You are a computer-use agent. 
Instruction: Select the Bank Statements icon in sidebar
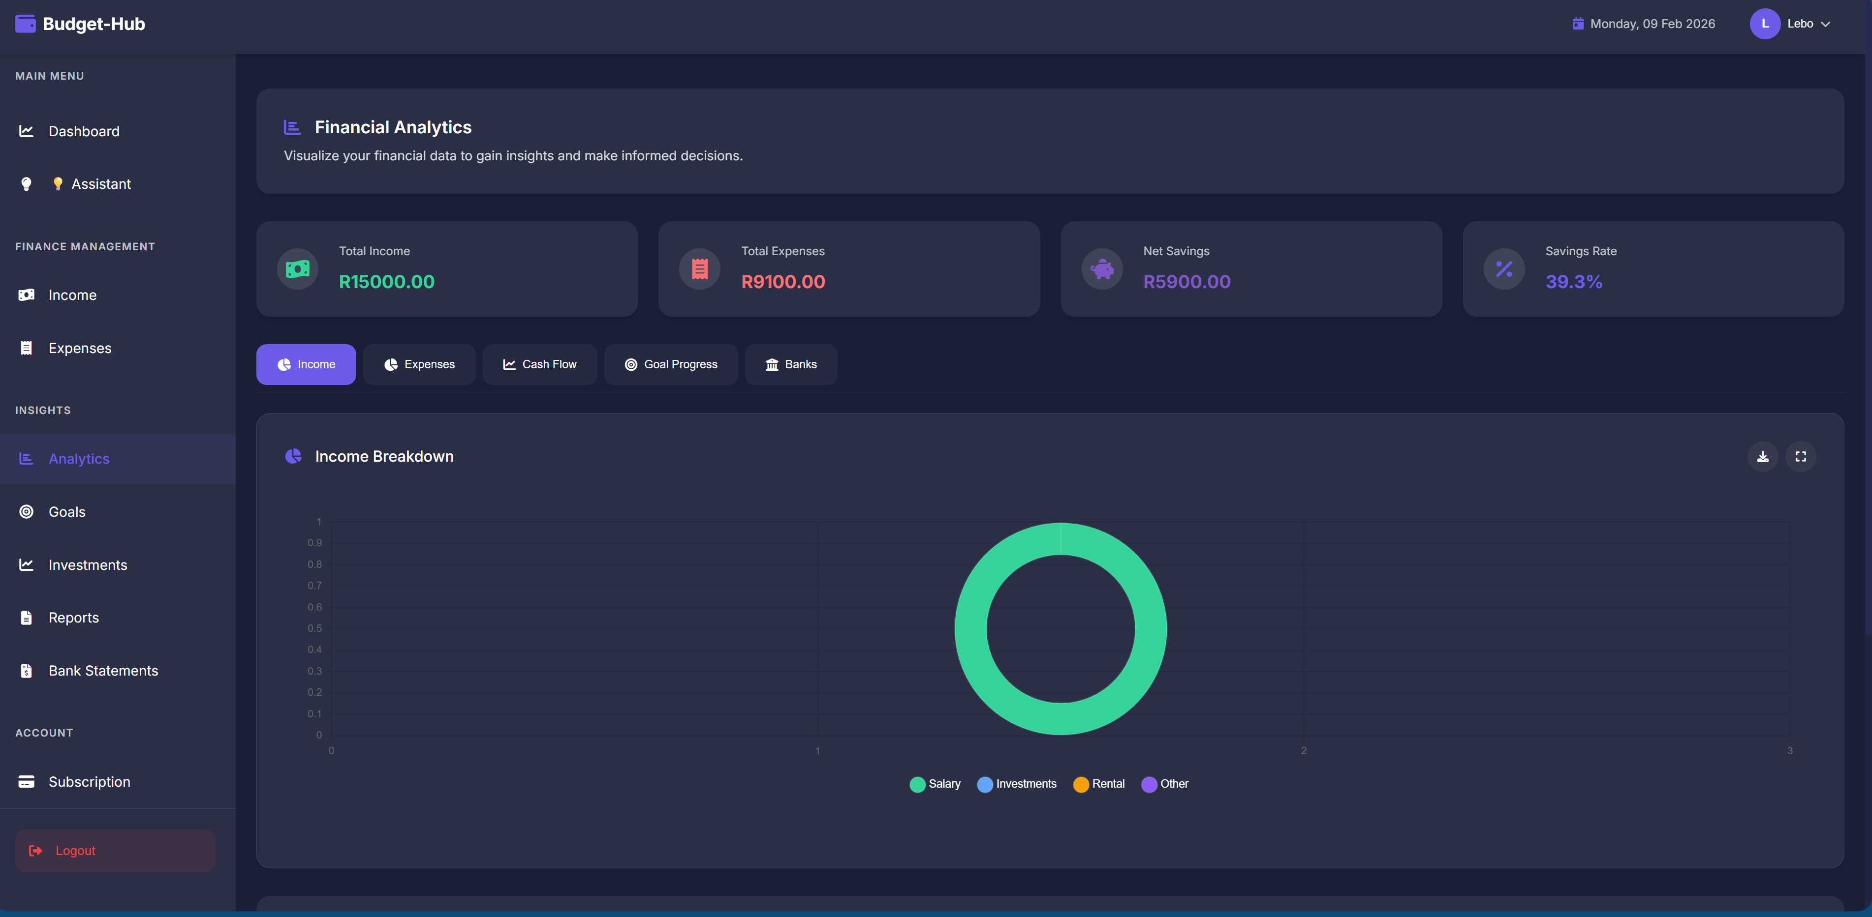coord(26,670)
